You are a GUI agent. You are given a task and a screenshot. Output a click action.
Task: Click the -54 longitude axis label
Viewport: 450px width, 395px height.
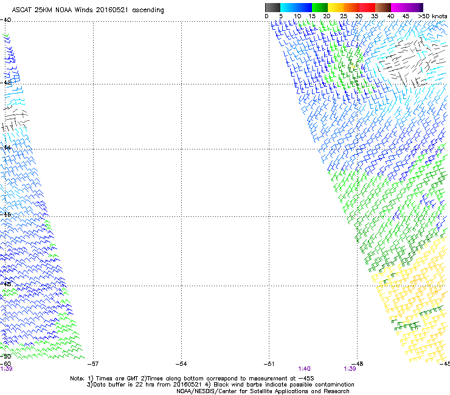[181, 364]
